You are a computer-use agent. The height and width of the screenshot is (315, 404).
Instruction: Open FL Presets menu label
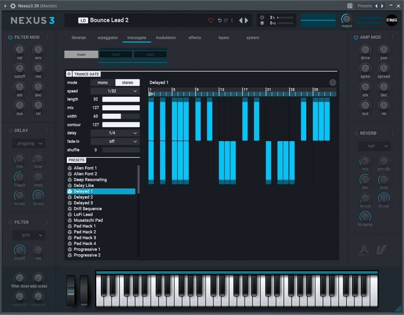tap(365, 6)
